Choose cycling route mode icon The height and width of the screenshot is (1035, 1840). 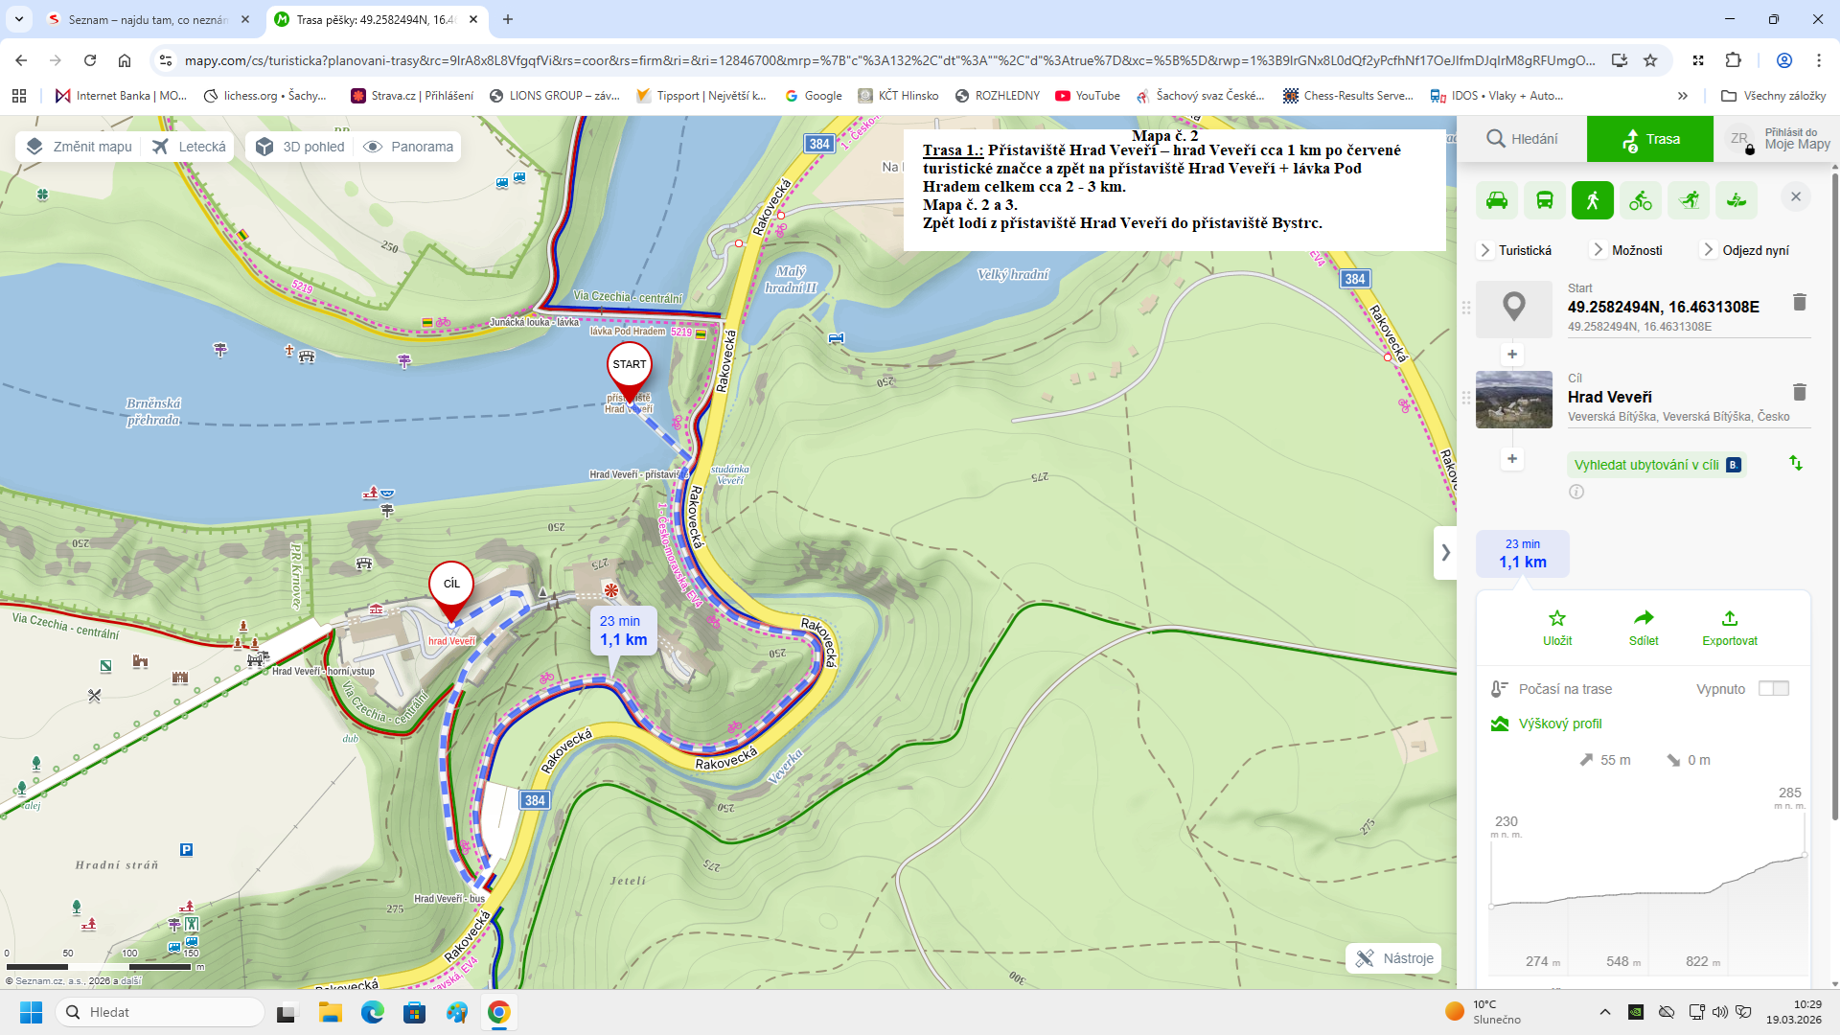click(1641, 200)
